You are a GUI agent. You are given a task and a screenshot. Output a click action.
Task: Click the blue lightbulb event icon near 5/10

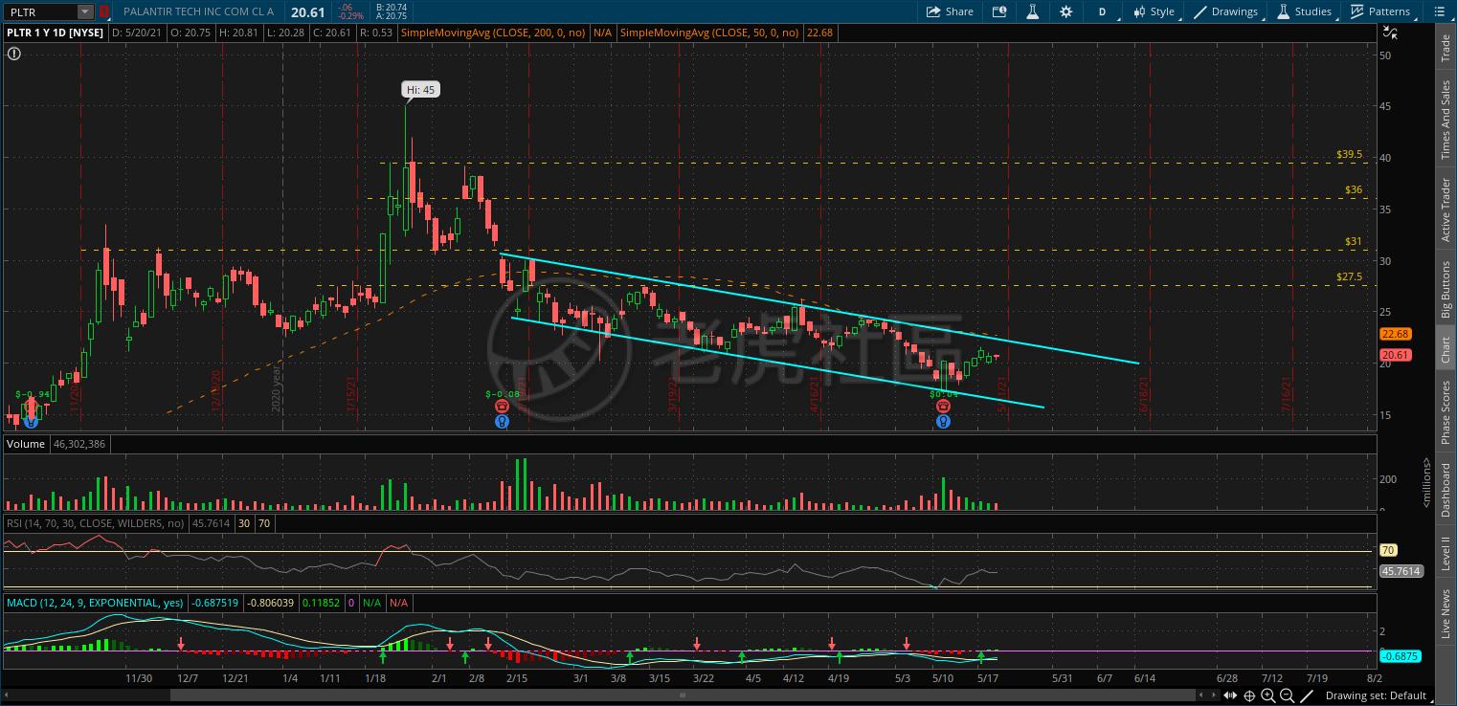coord(943,421)
